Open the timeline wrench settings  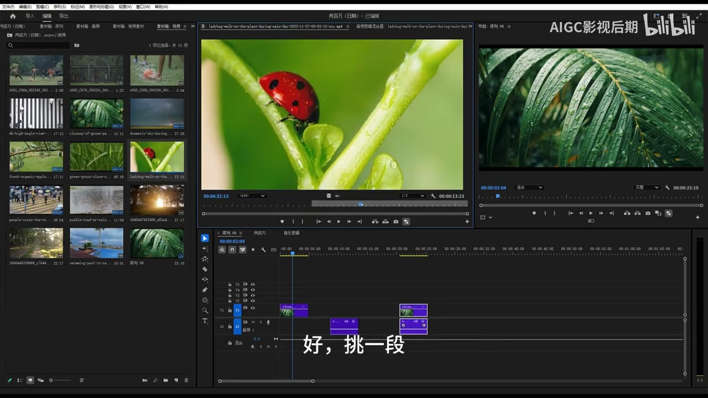263,250
